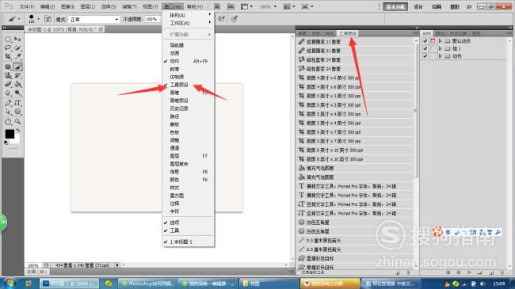Select the Elliptical Marquee tool
This screenshot has width=515, height=289.
tap(8, 40)
